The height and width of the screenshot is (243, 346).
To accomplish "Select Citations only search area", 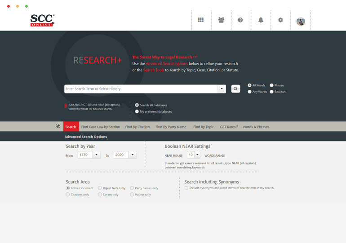I will coord(67,194).
